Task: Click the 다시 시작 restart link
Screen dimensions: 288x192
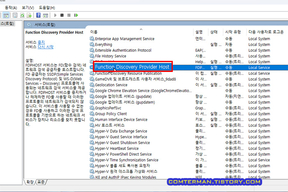Action: pos(46,47)
